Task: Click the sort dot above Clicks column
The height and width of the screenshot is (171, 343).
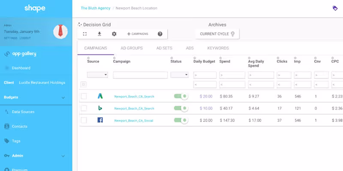Action: pyautogui.click(x=278, y=58)
